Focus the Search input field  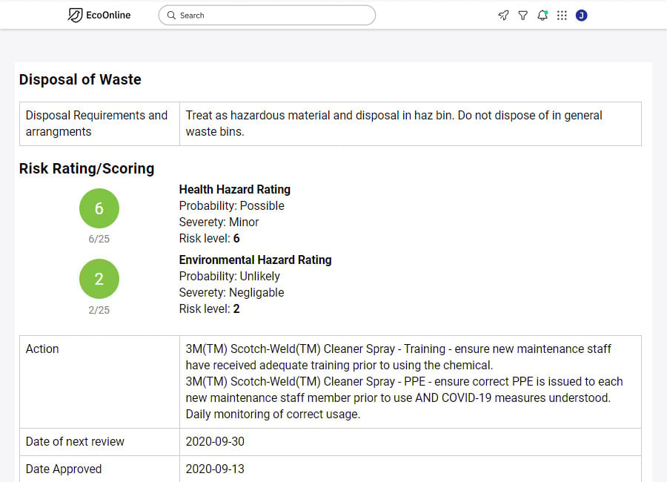coord(267,16)
